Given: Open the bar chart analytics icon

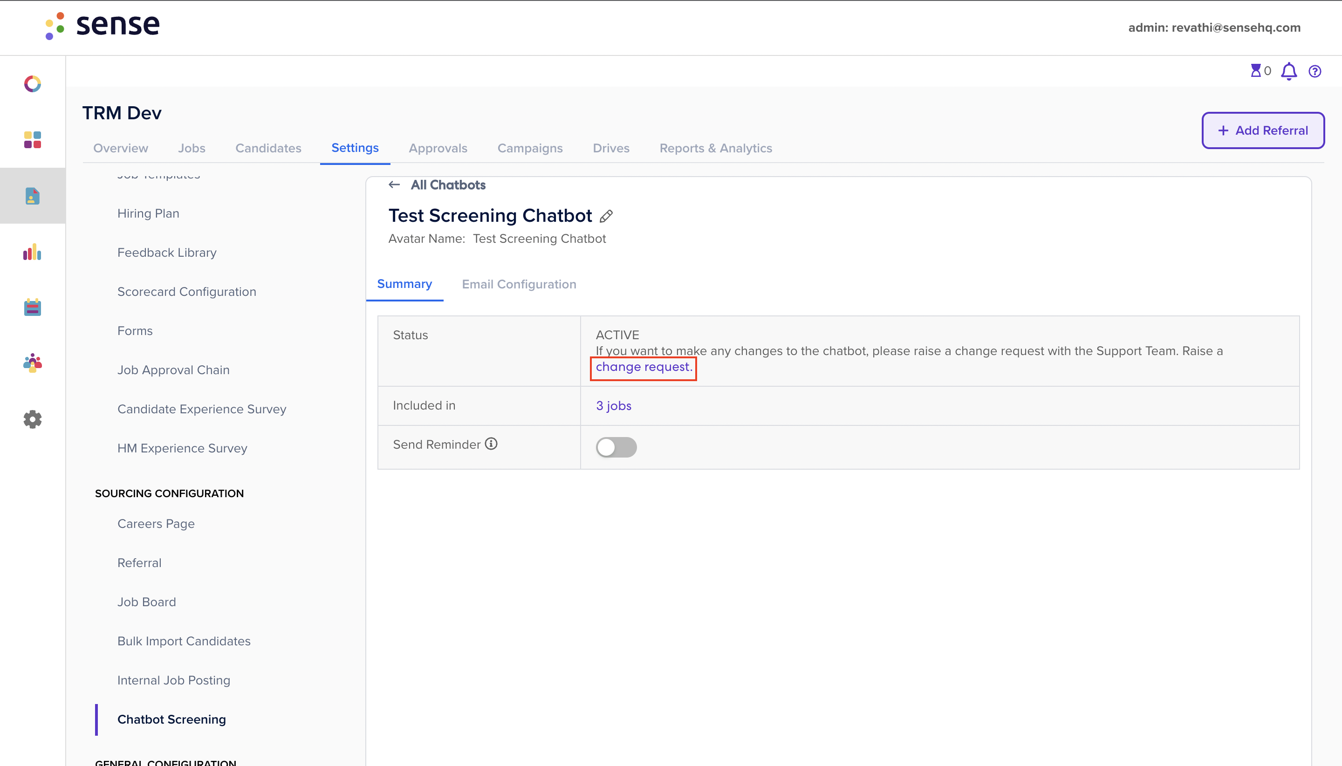Looking at the screenshot, I should pos(33,252).
